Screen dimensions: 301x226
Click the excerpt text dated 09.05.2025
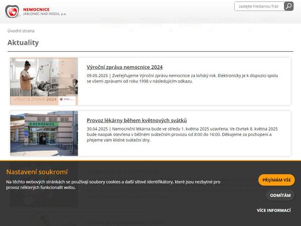pos(182,78)
